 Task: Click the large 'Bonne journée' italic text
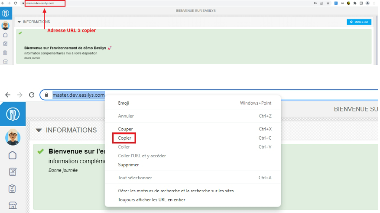click(x=63, y=170)
